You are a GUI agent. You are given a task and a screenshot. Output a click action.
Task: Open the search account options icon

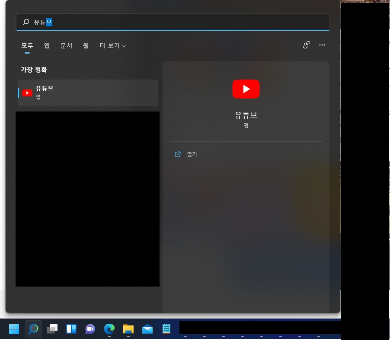click(307, 45)
